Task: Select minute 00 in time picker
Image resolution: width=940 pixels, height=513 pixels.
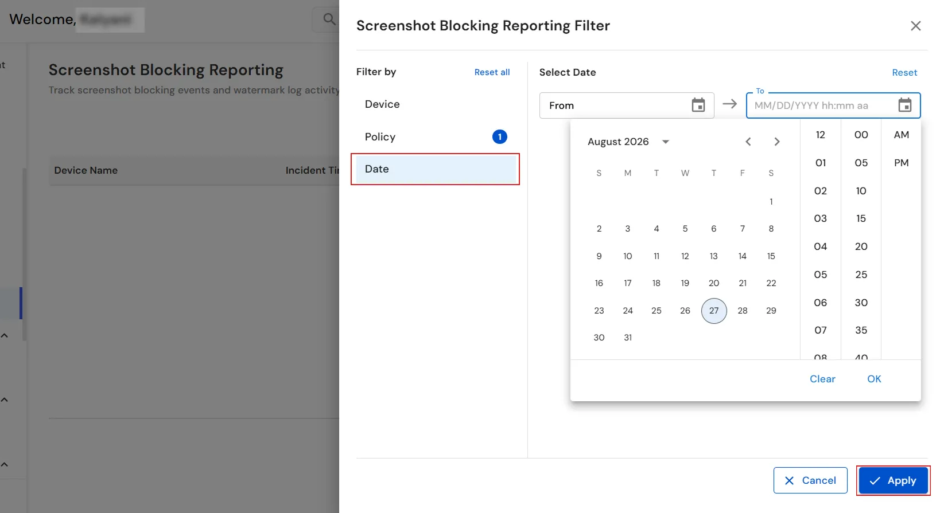Action: tap(861, 135)
